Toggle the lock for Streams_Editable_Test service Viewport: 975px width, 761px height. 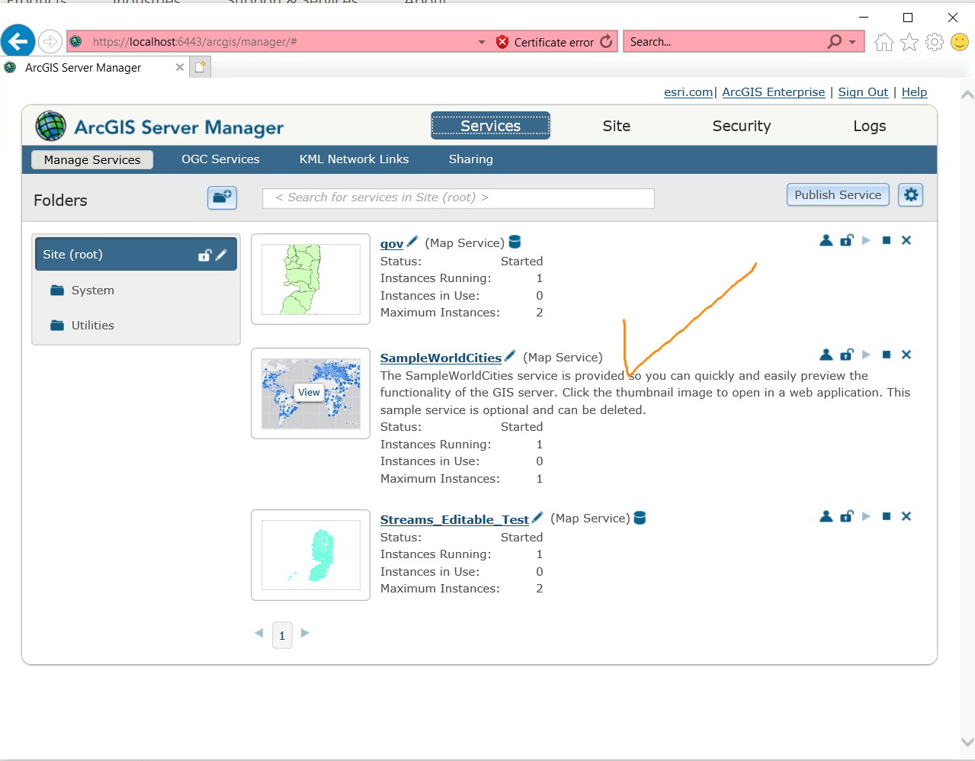click(846, 516)
